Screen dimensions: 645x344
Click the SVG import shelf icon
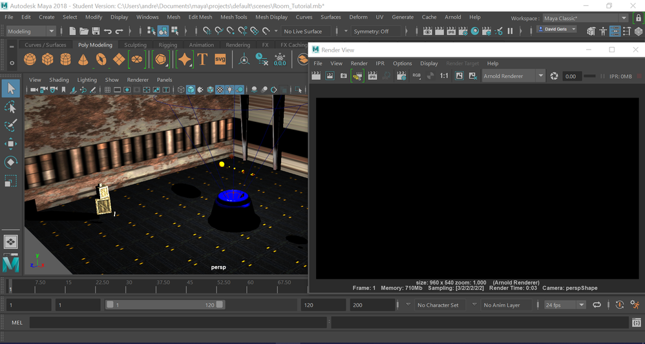(x=220, y=59)
